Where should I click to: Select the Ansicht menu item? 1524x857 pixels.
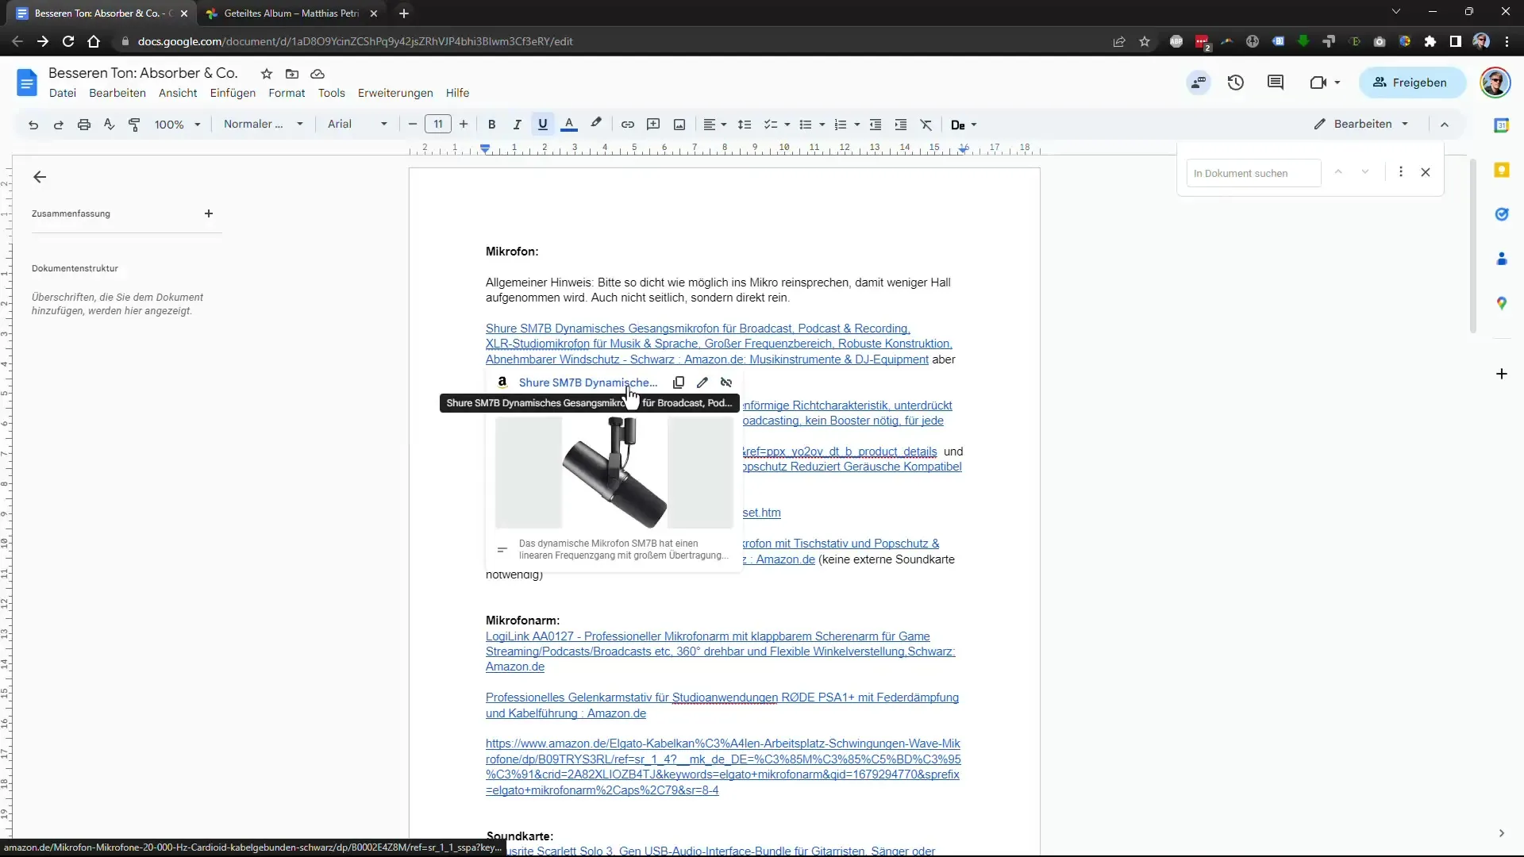click(177, 92)
